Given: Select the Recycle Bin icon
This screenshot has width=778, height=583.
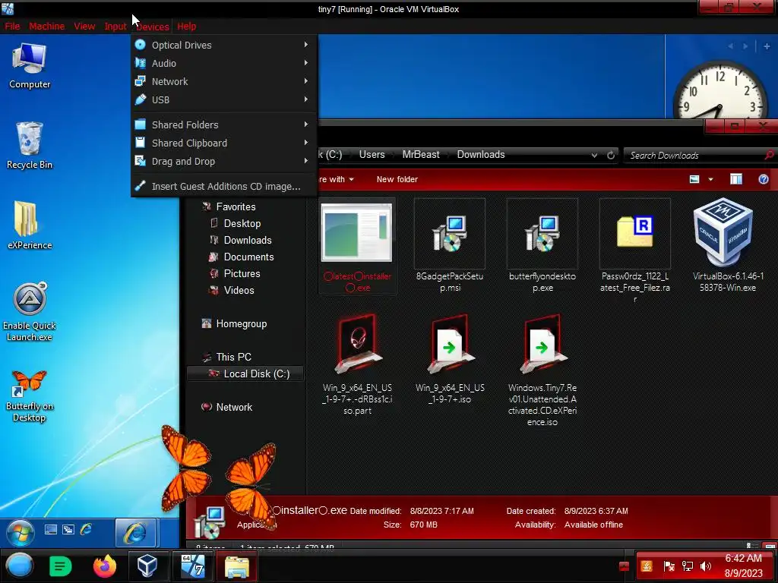Looking at the screenshot, I should [x=30, y=146].
